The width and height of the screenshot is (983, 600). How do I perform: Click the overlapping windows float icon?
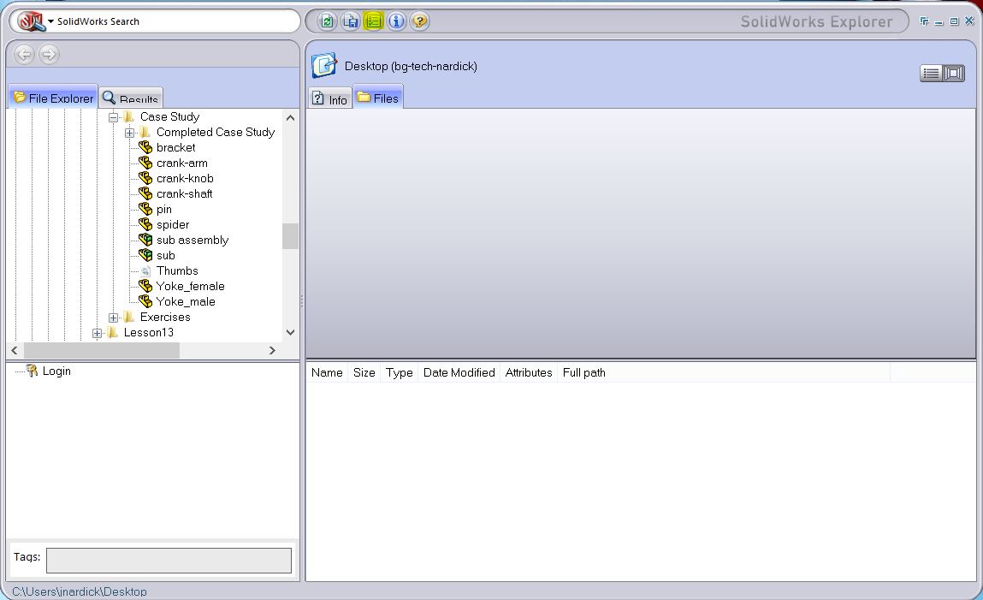click(924, 21)
